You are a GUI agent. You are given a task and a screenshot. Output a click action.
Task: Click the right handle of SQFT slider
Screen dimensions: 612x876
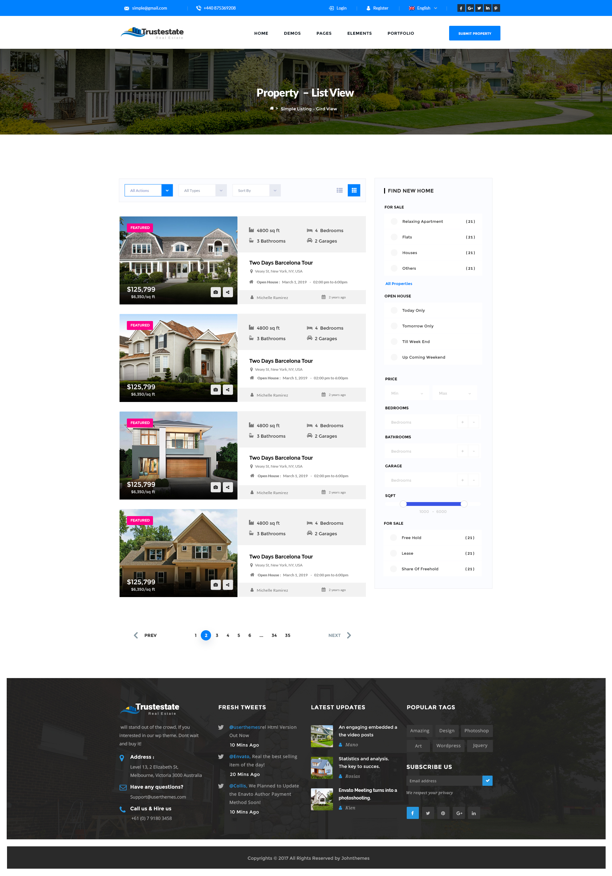click(x=464, y=504)
